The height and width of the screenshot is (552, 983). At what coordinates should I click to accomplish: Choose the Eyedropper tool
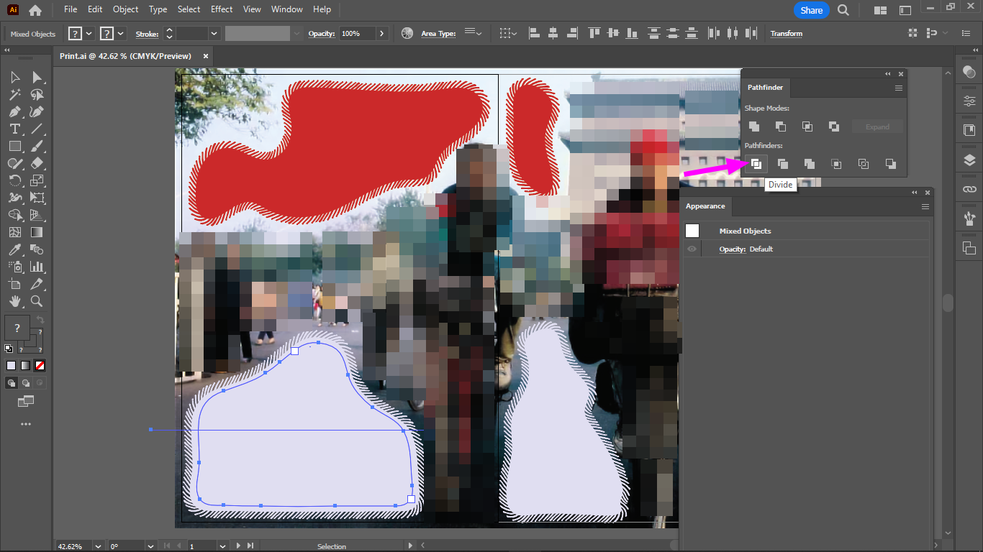14,249
